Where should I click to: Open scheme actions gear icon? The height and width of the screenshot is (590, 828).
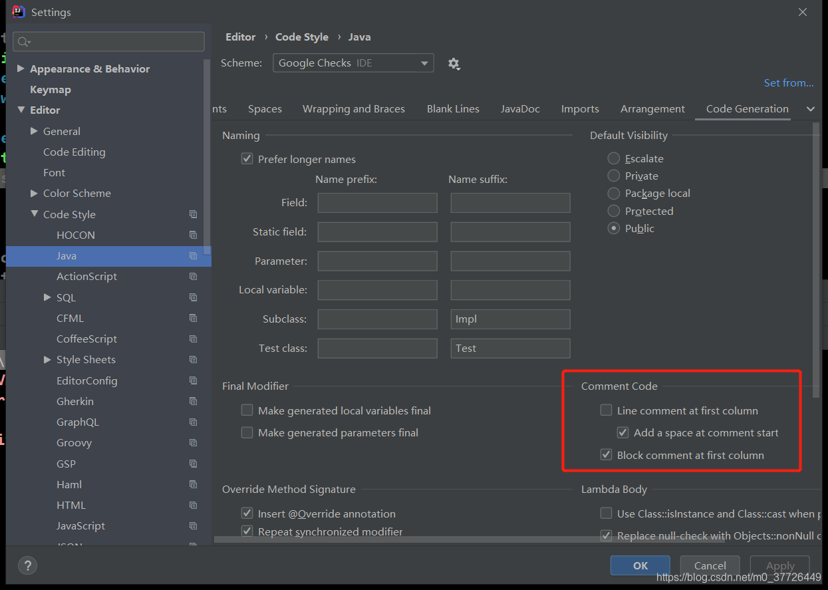coord(454,64)
